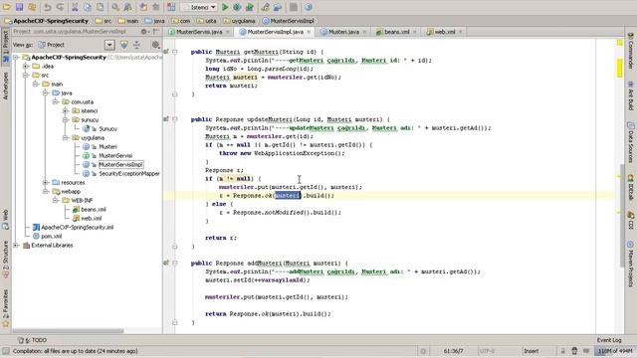
Task: Open the Event Log button
Action: [x=608, y=340]
